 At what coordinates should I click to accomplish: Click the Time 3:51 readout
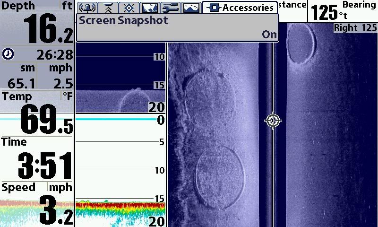(x=37, y=159)
